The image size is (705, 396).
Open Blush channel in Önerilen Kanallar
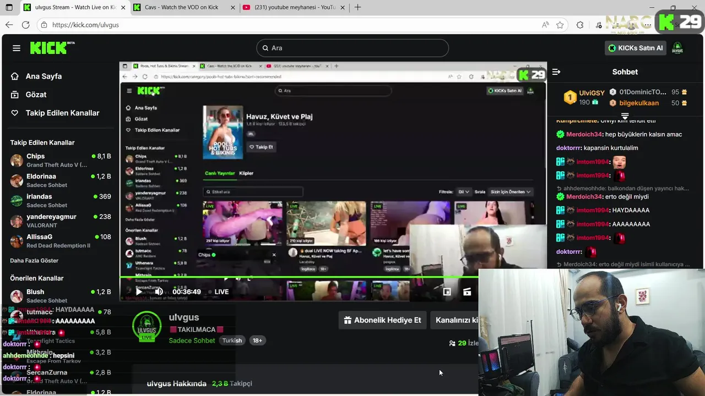pos(61,296)
